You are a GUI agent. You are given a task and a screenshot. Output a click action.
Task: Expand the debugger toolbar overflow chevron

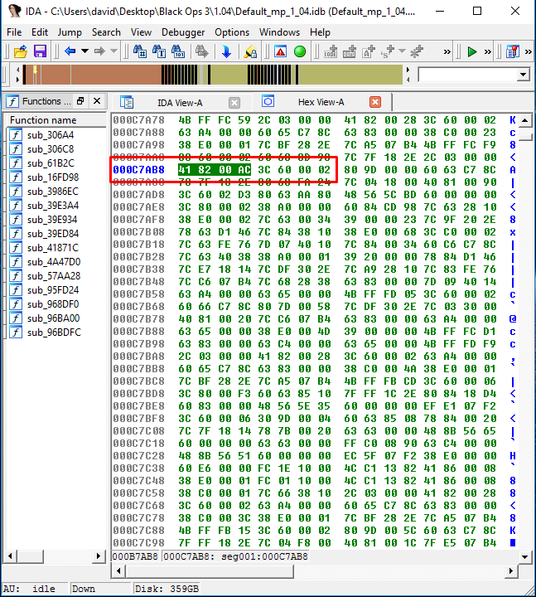pyautogui.click(x=487, y=51)
